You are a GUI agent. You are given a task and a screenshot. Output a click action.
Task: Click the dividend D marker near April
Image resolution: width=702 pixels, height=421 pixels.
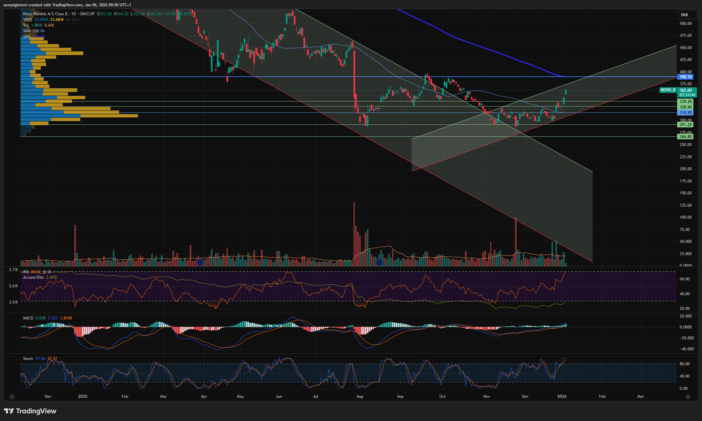[x=200, y=262]
